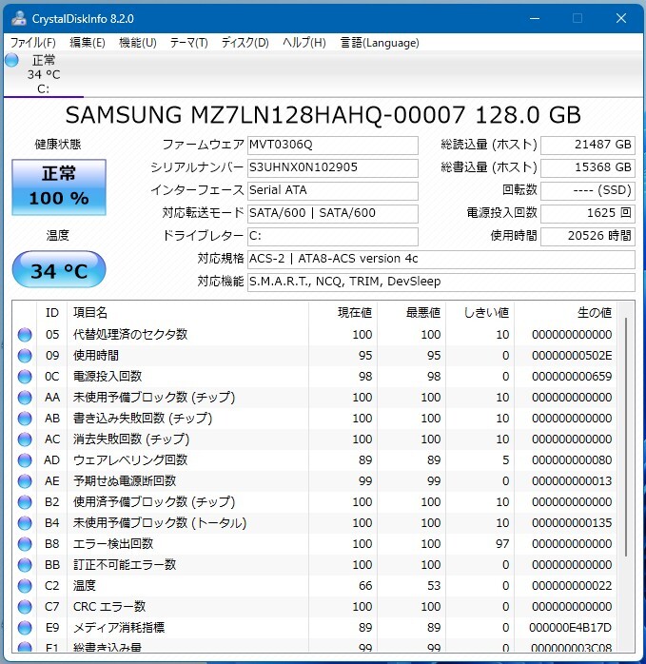This screenshot has height=664, width=646.
Task: Select the 電源投入回数 attribute row
Action: (x=315, y=377)
